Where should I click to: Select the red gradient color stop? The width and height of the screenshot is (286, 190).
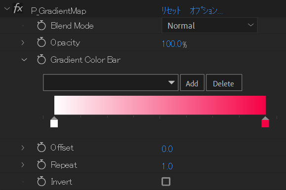pos(265,122)
